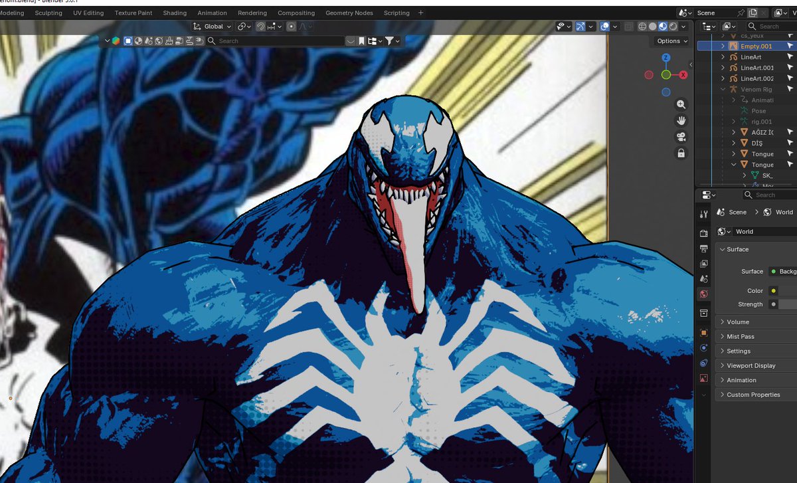Select solid viewport shading
The height and width of the screenshot is (483, 797).
(653, 27)
